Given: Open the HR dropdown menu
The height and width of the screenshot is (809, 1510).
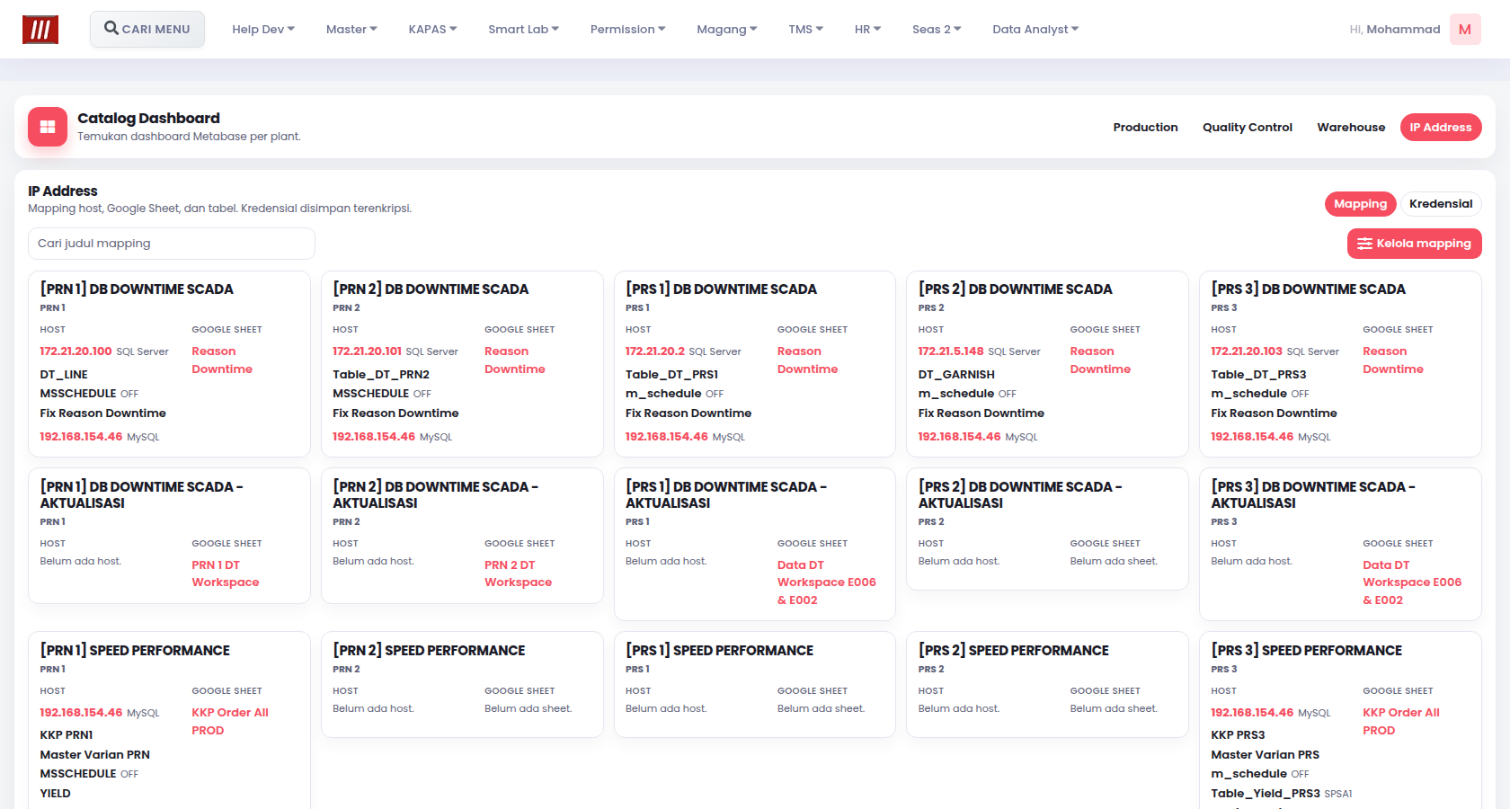Looking at the screenshot, I should tap(867, 29).
